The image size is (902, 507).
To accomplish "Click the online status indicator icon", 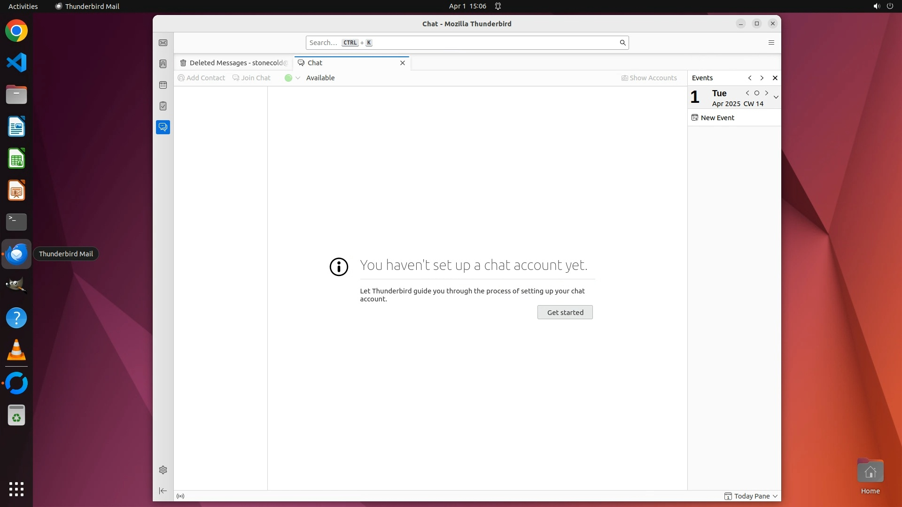I will pyautogui.click(x=180, y=496).
